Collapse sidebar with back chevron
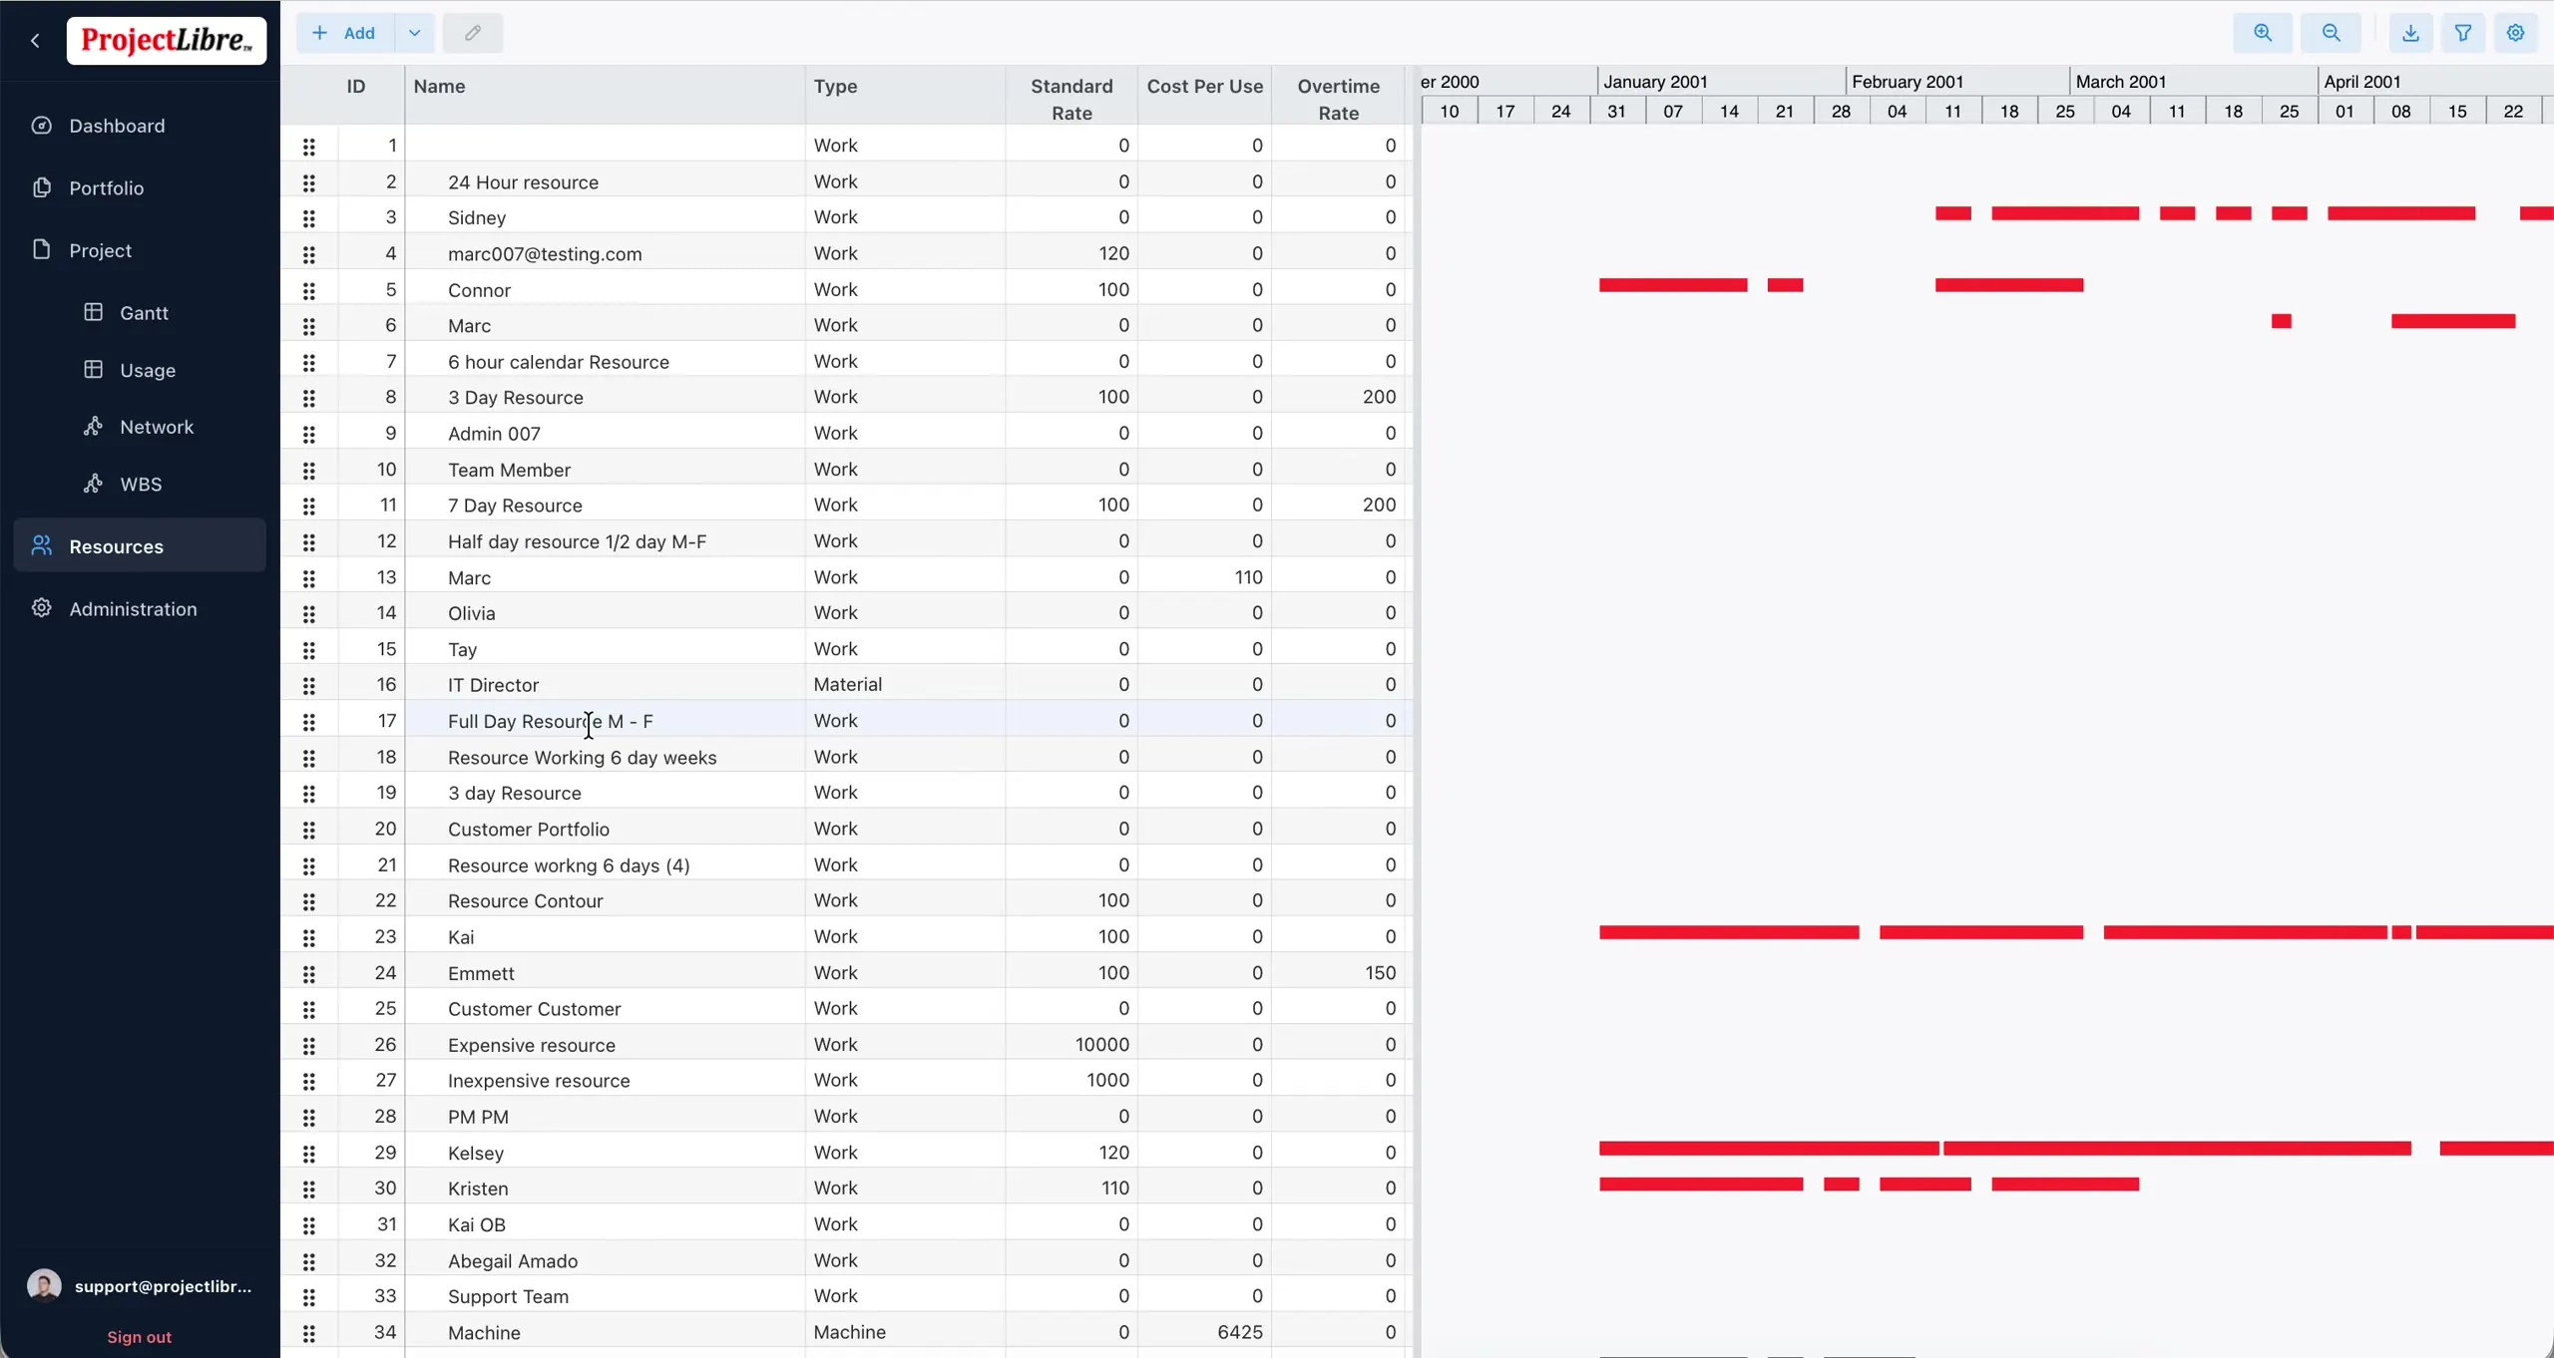Screen dimensions: 2554x1358 (36, 41)
